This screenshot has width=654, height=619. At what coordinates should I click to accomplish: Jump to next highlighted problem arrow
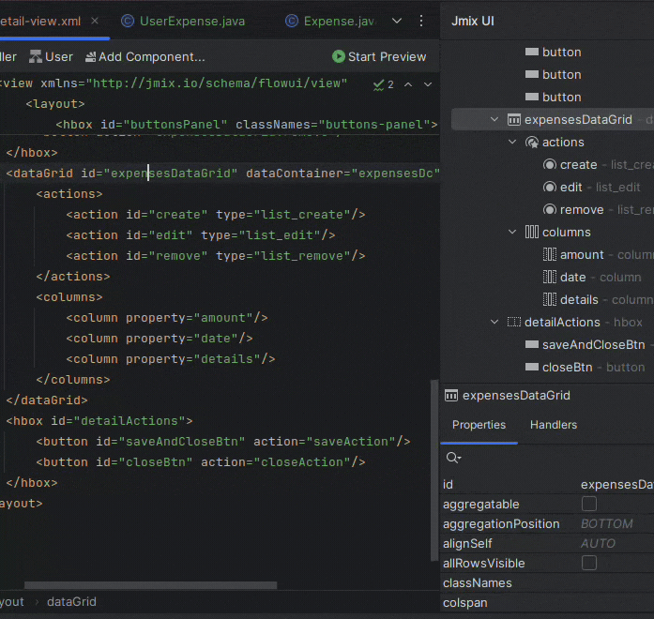tap(428, 83)
